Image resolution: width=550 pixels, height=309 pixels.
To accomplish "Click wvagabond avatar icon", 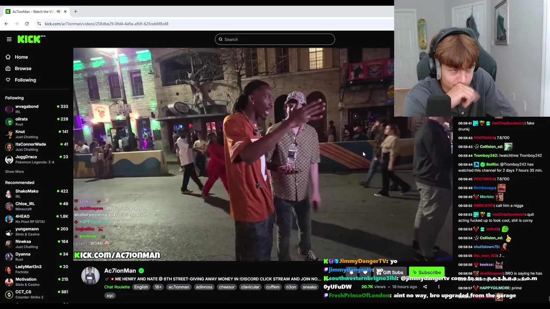I will 9,109.
